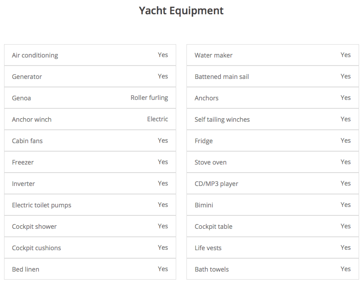Click the Roller furling value for Genoa
Image resolution: width=364 pixels, height=289 pixels.
[x=149, y=98]
